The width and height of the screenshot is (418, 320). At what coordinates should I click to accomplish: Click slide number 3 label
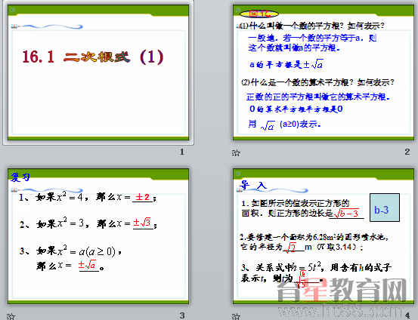pyautogui.click(x=182, y=315)
